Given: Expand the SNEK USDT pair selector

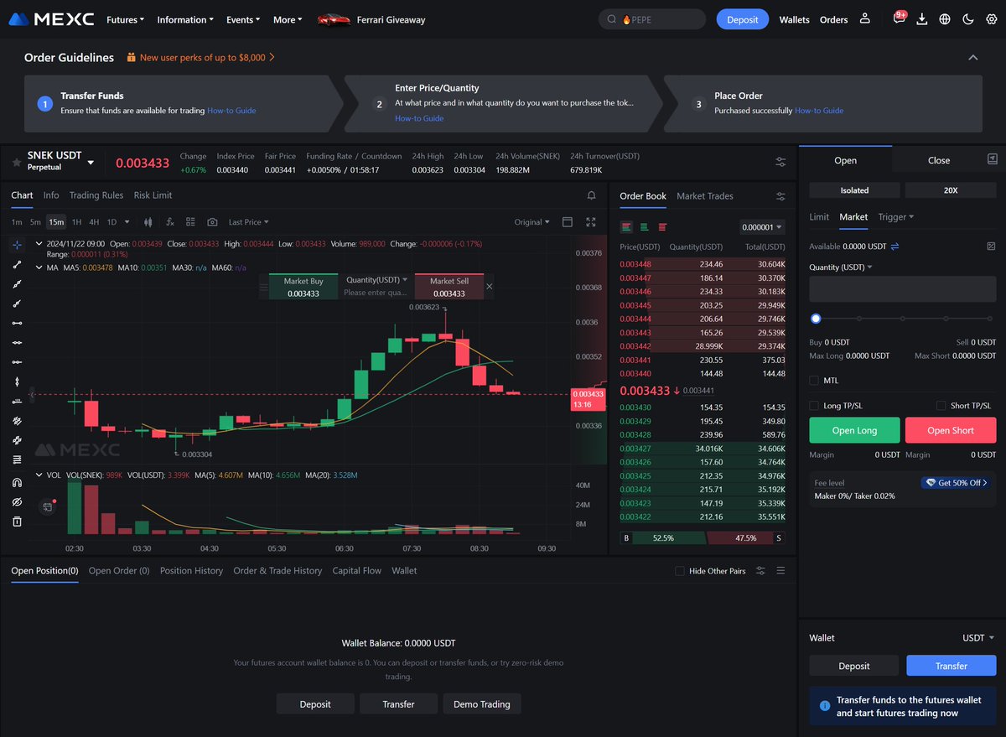Looking at the screenshot, I should (x=91, y=162).
